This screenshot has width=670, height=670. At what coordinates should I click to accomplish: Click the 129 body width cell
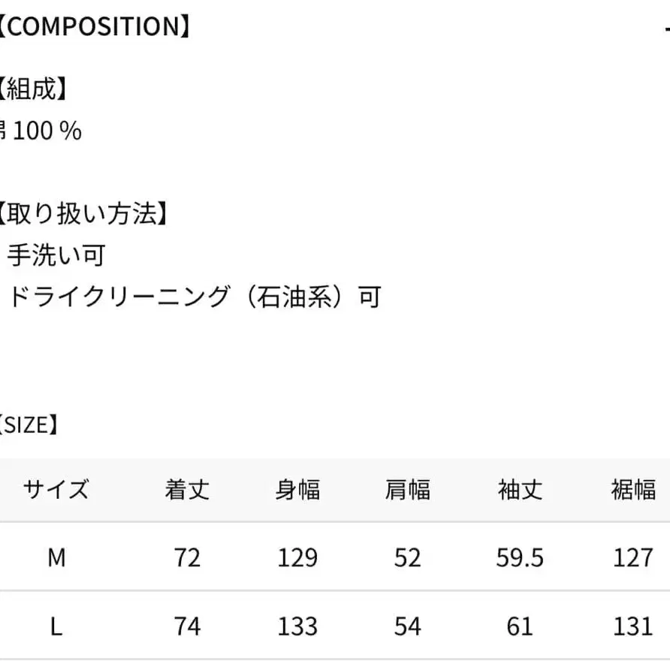pos(297,557)
